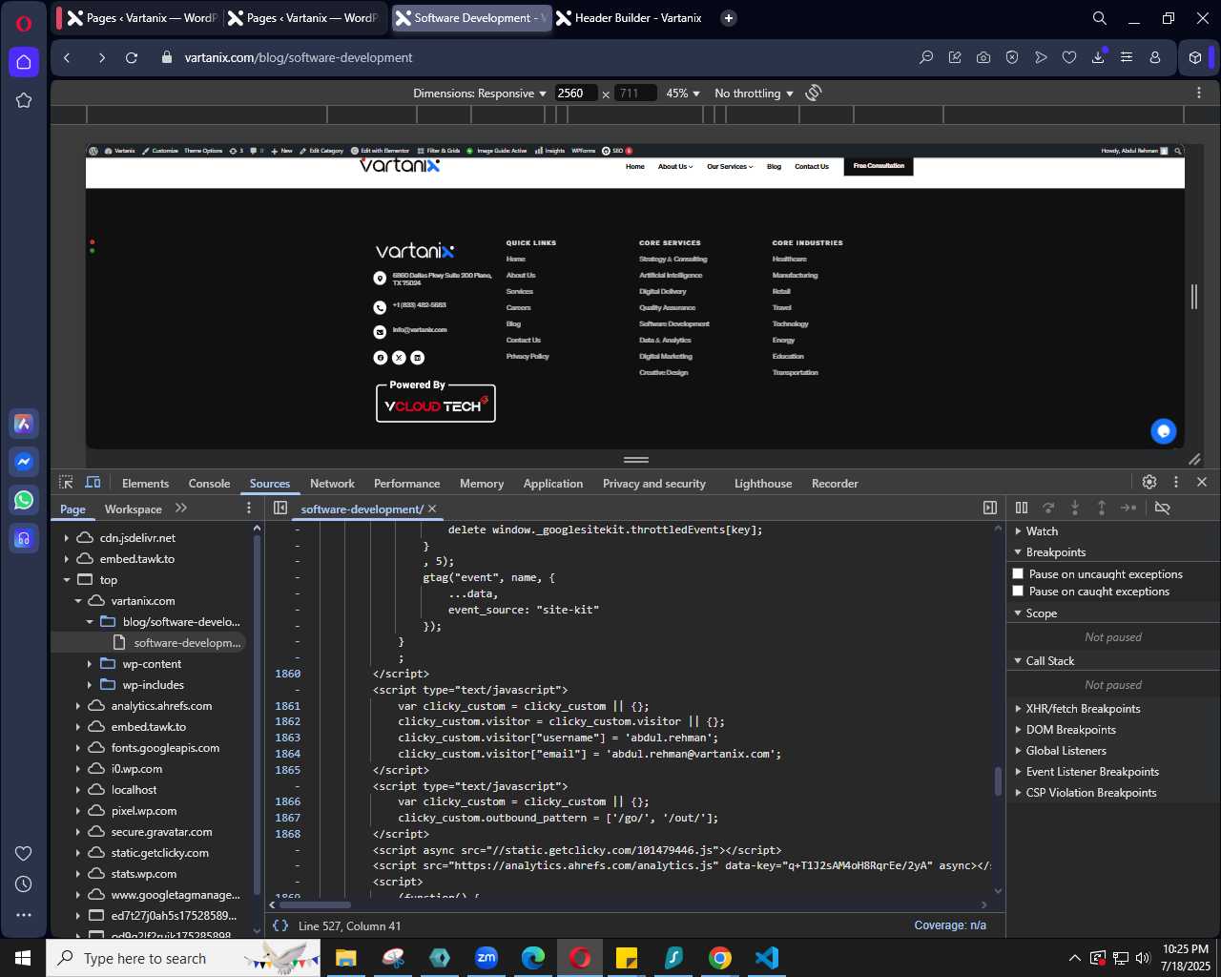Collapse the Breakpoints section
The image size is (1221, 977).
[x=1018, y=552]
